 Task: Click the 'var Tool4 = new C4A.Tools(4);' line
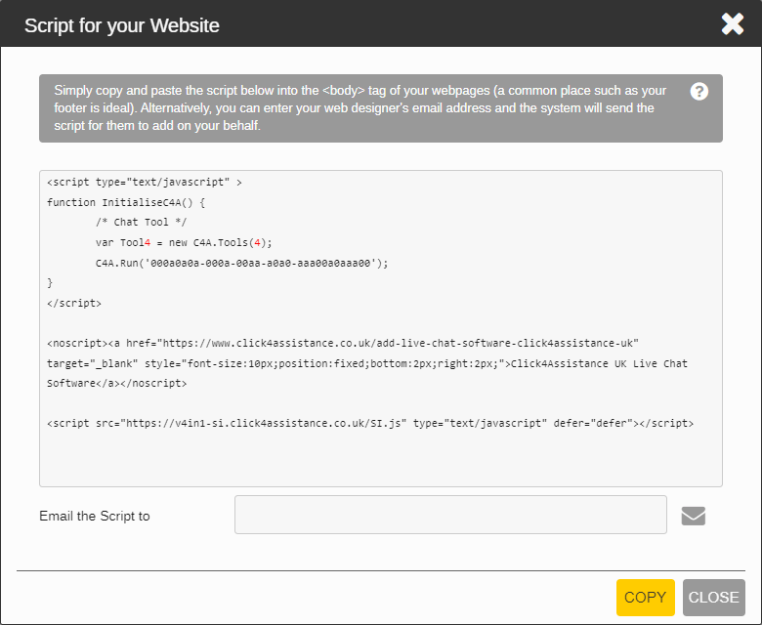coord(184,242)
